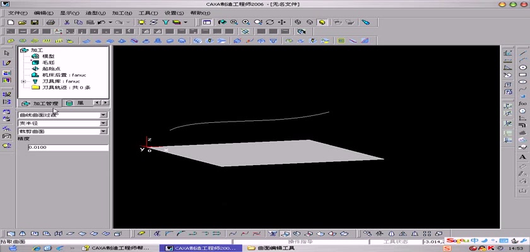
Task: Open CAXA制造工程师帮 taskbar window
Action: click(x=117, y=248)
